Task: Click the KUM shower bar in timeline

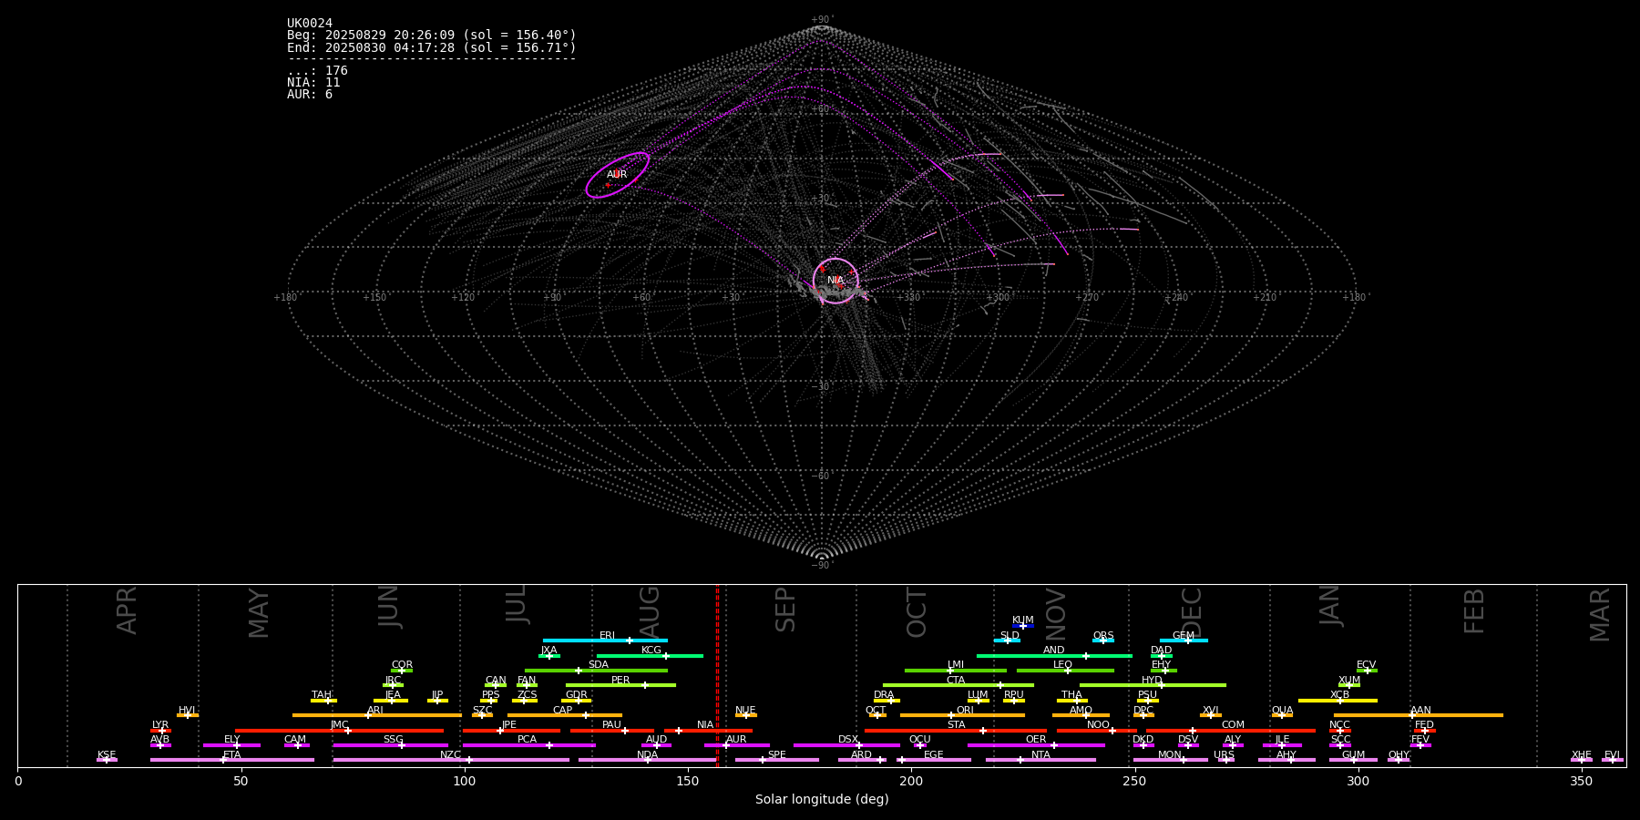Action: [1023, 626]
